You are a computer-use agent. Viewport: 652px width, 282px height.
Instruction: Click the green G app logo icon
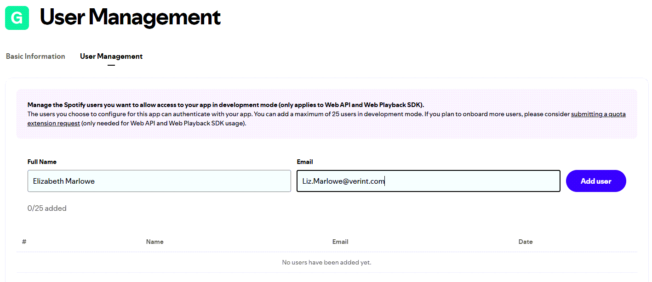point(17,18)
